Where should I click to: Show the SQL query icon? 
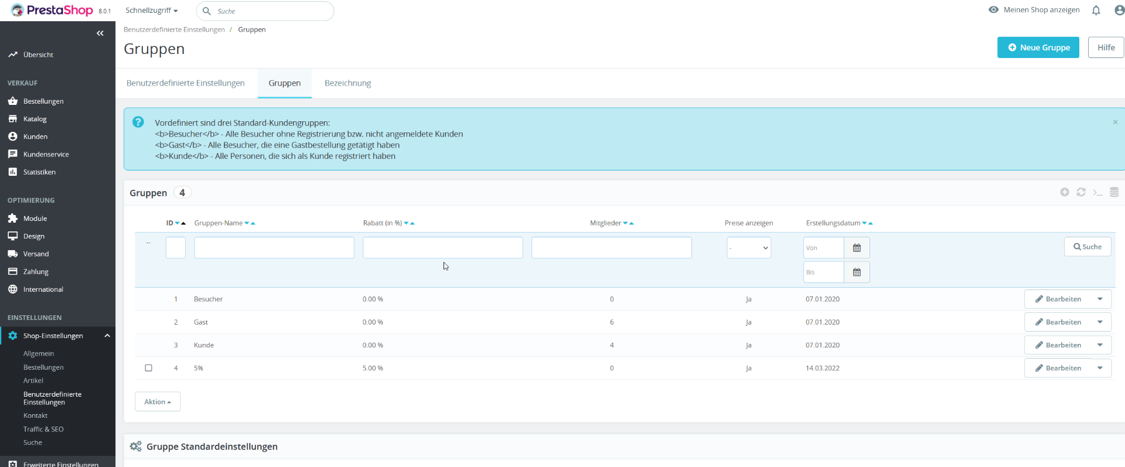point(1097,192)
